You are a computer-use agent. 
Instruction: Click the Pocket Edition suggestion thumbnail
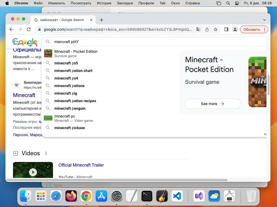(48, 53)
